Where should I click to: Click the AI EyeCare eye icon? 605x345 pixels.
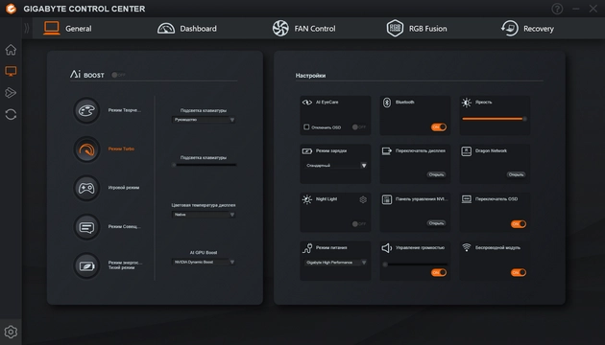(x=307, y=103)
